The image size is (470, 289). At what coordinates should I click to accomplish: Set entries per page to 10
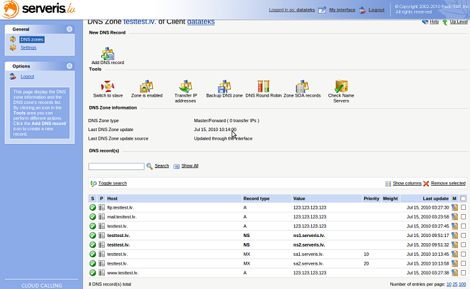(x=448, y=284)
